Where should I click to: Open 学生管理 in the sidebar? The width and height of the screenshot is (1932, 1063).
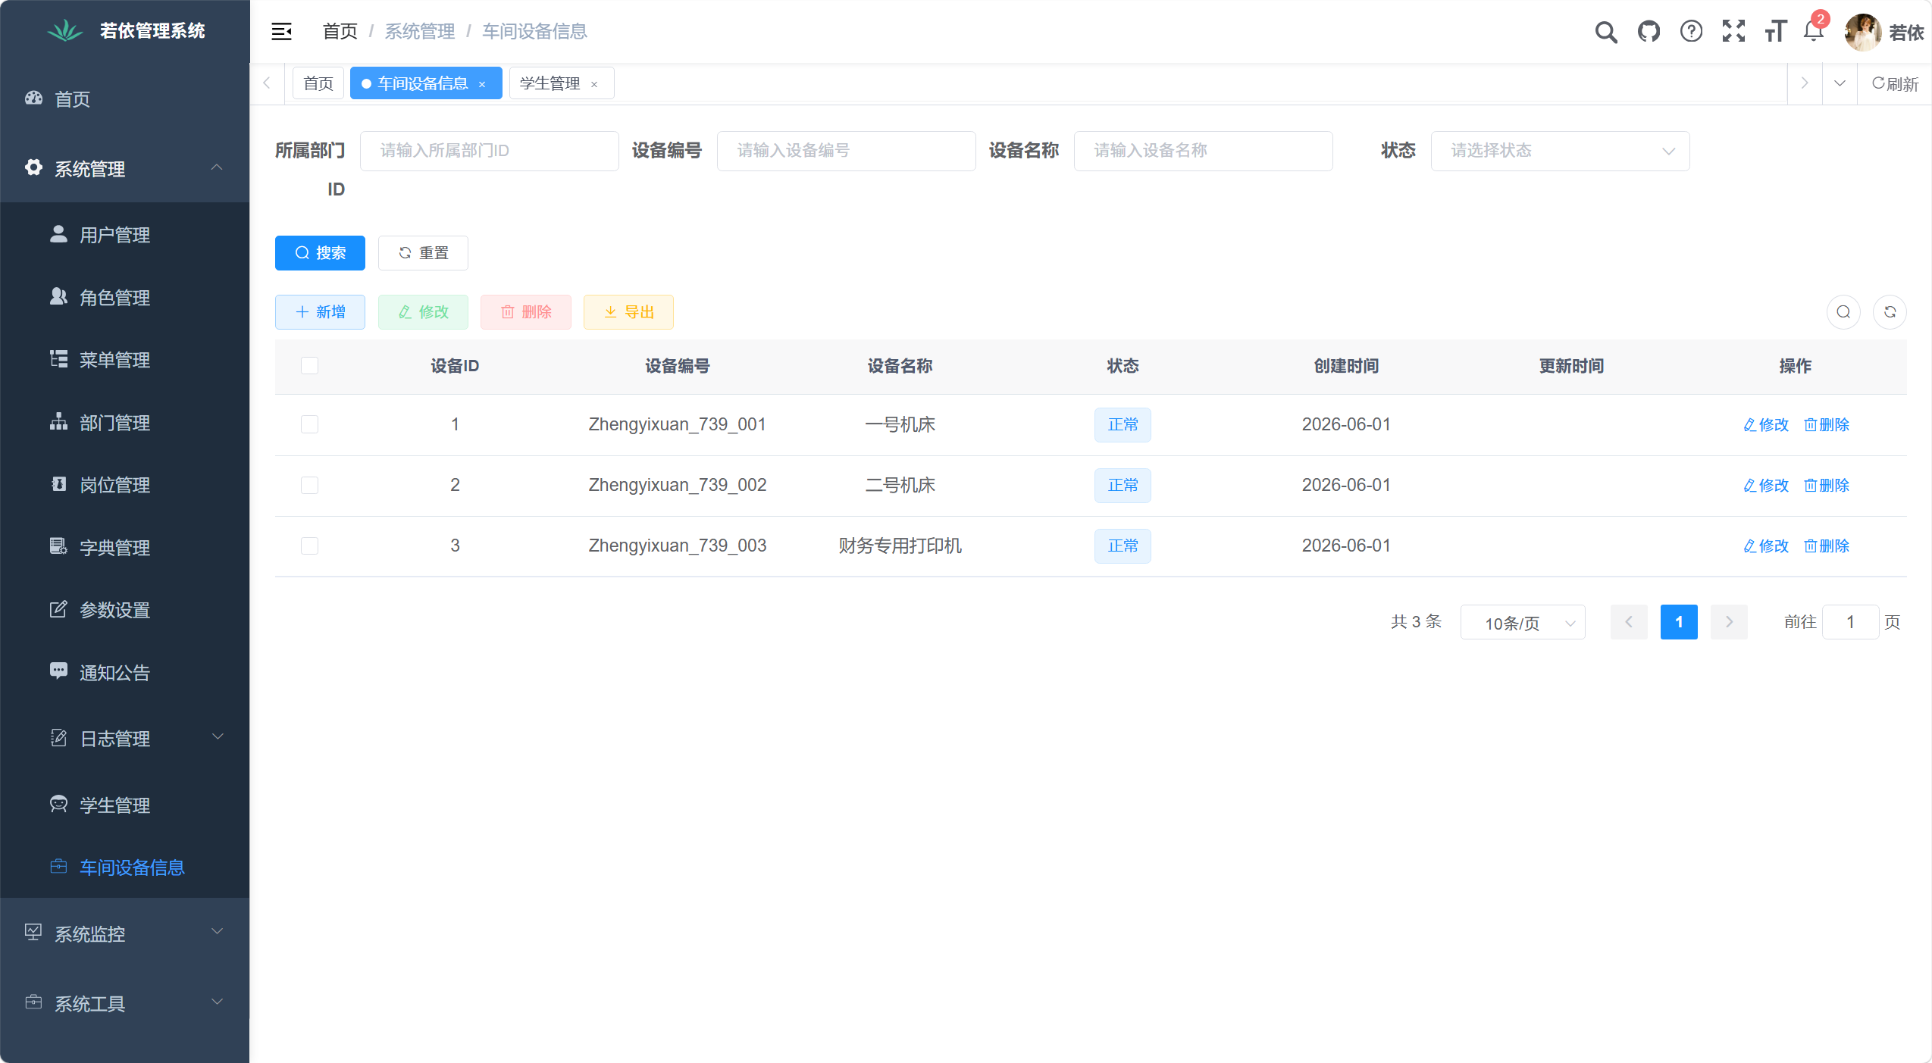(125, 805)
